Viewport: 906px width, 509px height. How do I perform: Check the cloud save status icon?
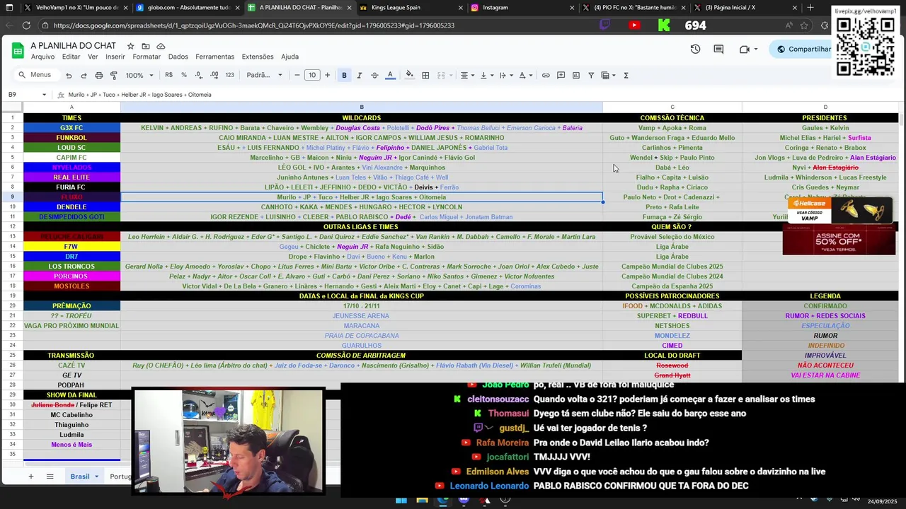point(161,46)
